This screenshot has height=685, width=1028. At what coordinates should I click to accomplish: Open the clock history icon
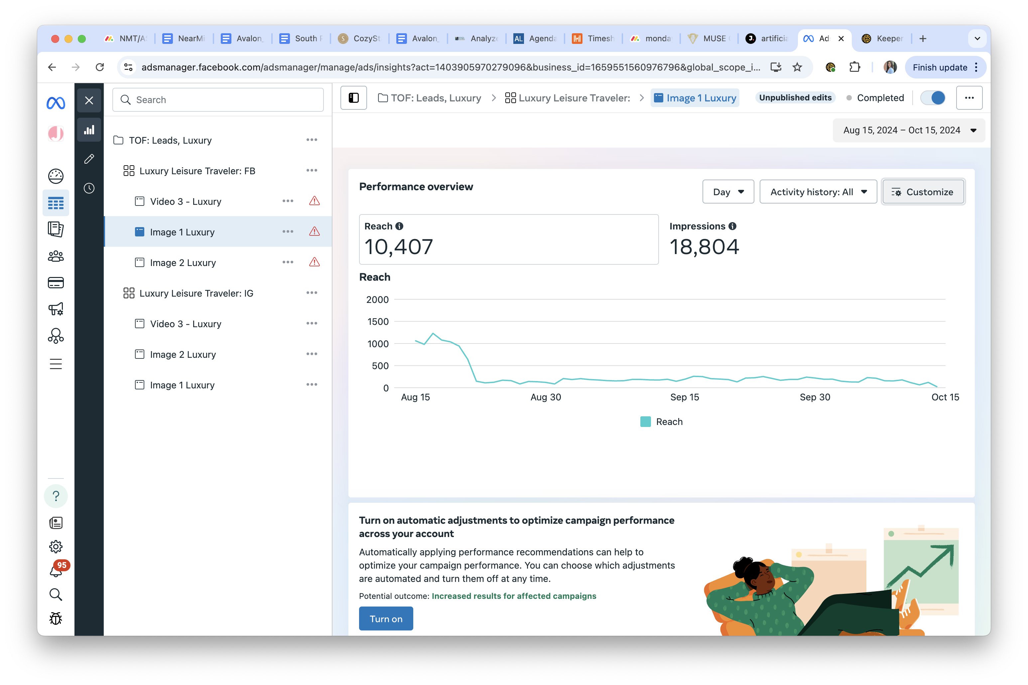pos(89,188)
